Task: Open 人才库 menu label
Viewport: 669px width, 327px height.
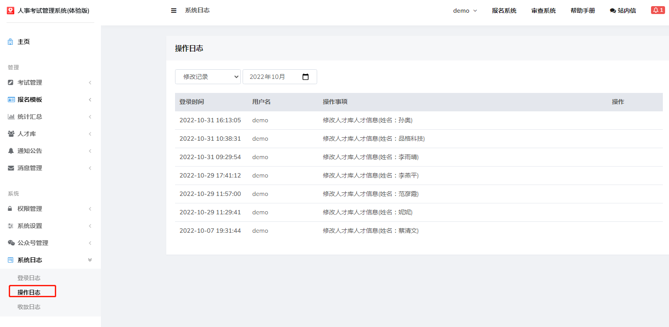Action: [x=27, y=134]
